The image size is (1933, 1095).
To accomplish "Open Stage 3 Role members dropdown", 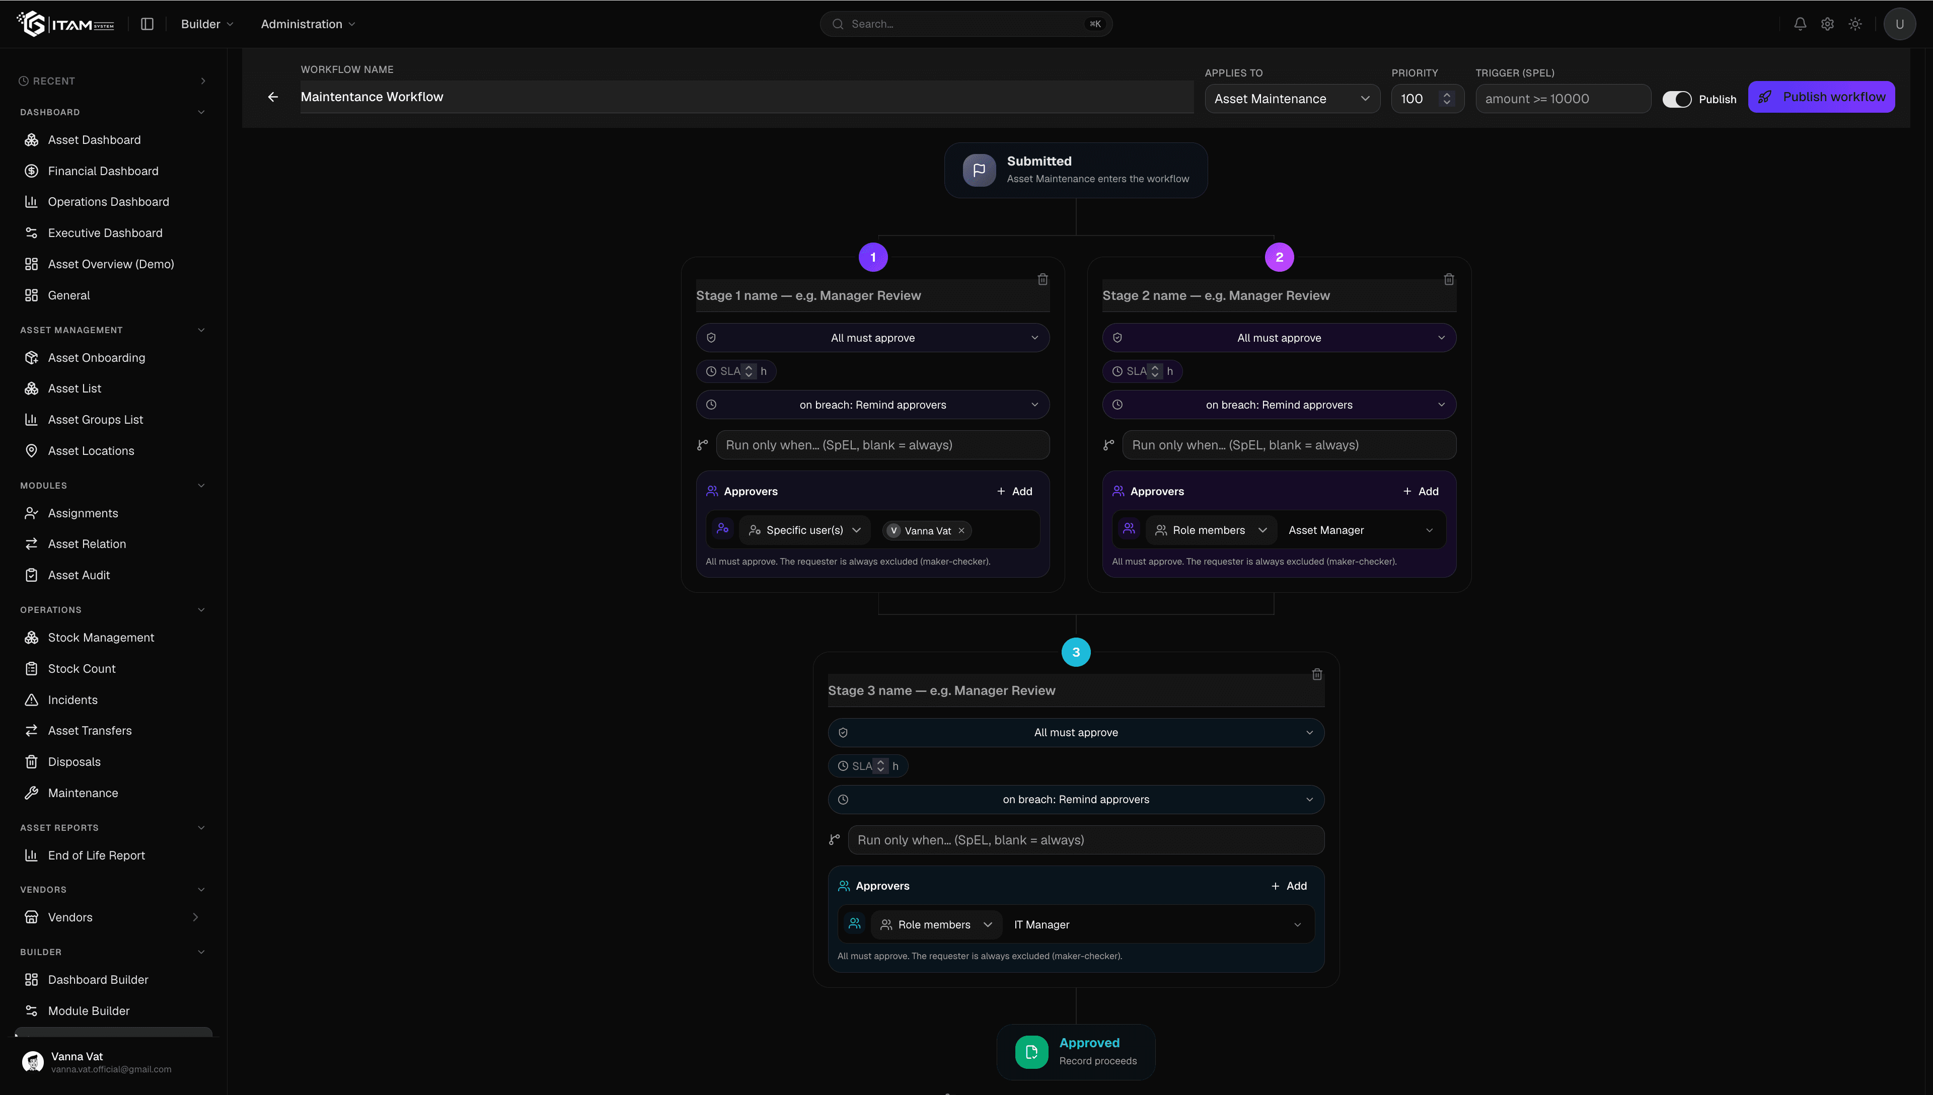I will (936, 924).
